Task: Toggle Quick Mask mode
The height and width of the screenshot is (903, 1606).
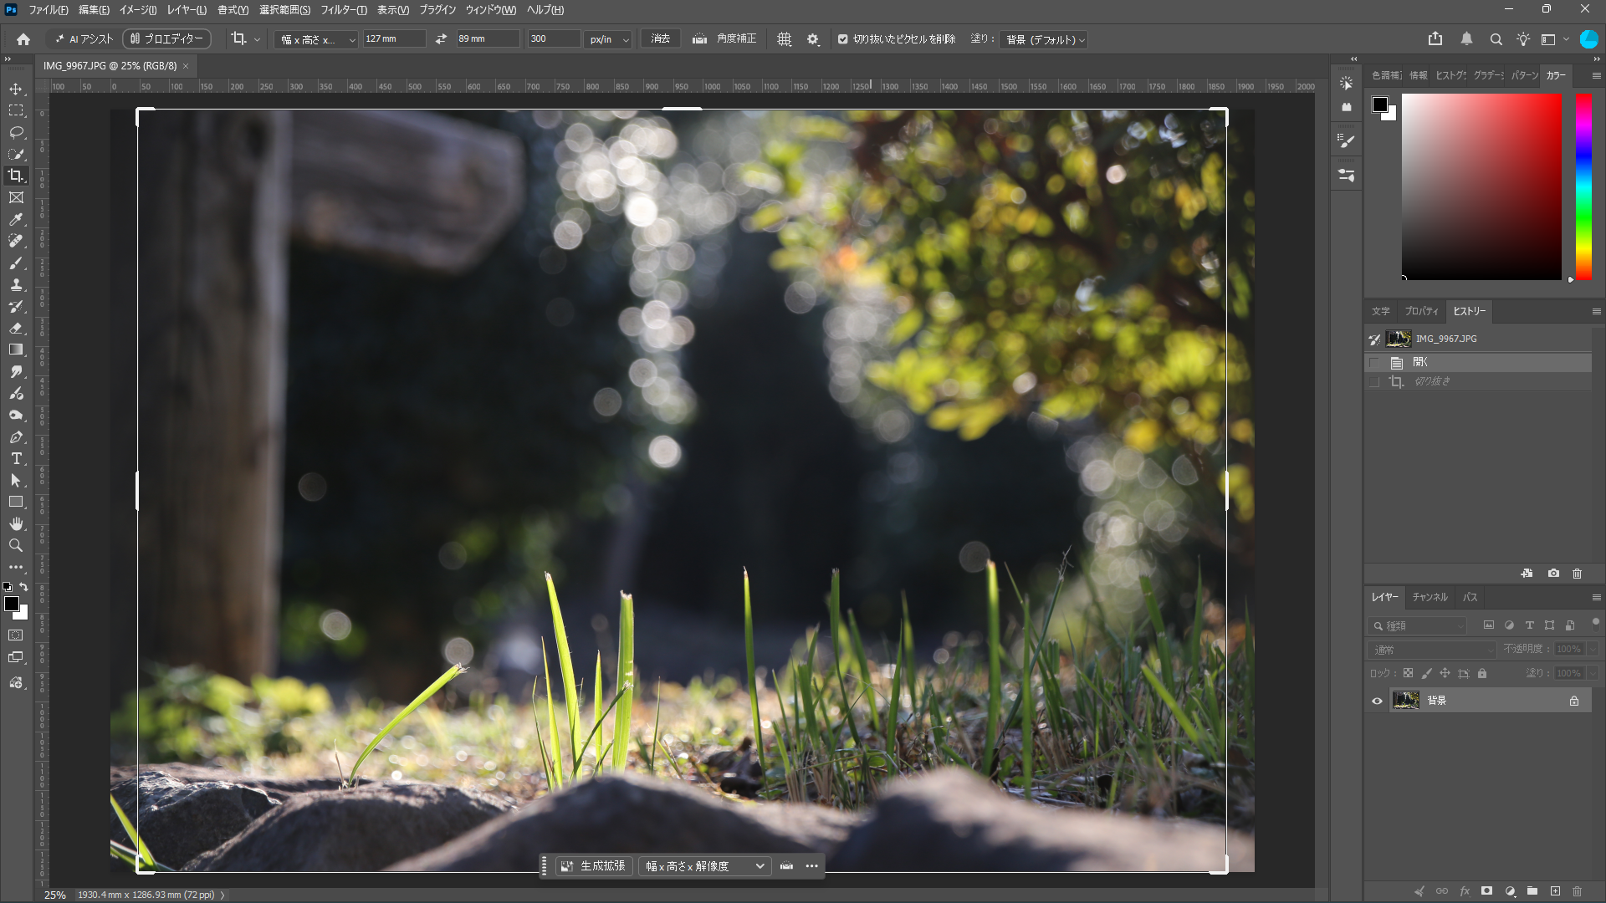Action: coord(16,635)
